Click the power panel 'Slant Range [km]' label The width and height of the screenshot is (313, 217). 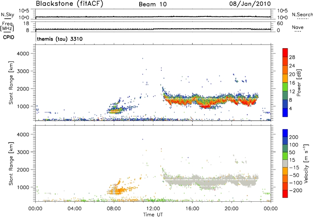click(x=11, y=83)
